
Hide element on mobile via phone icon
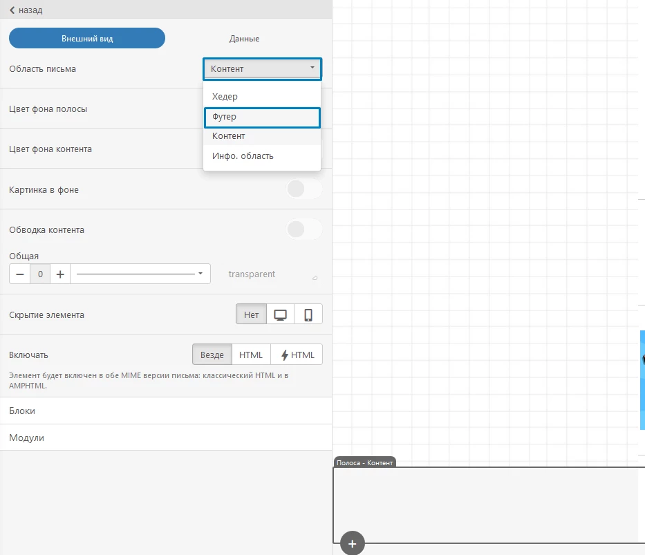tap(308, 314)
